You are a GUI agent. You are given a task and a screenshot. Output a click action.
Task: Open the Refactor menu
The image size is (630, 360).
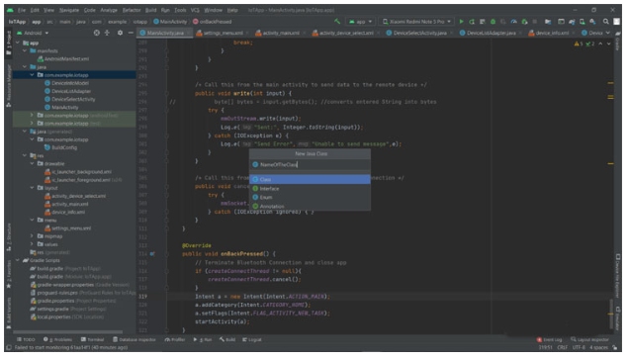pyautogui.click(x=132, y=10)
